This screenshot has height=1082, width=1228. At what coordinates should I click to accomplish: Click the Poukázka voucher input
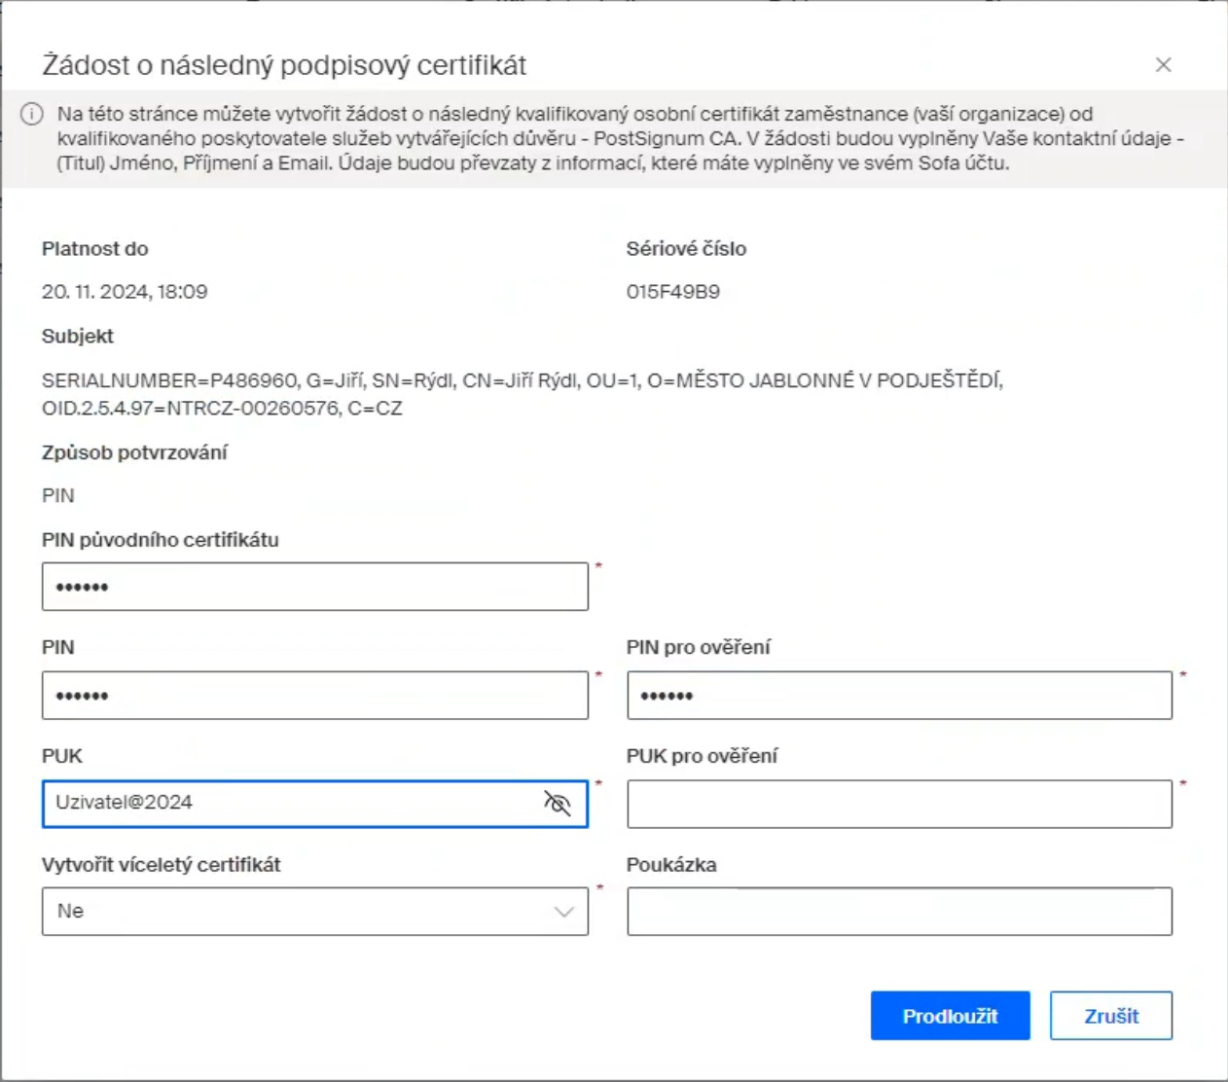(899, 912)
